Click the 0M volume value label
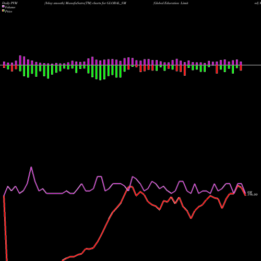Screen dimensions: 261x261 [250, 192]
